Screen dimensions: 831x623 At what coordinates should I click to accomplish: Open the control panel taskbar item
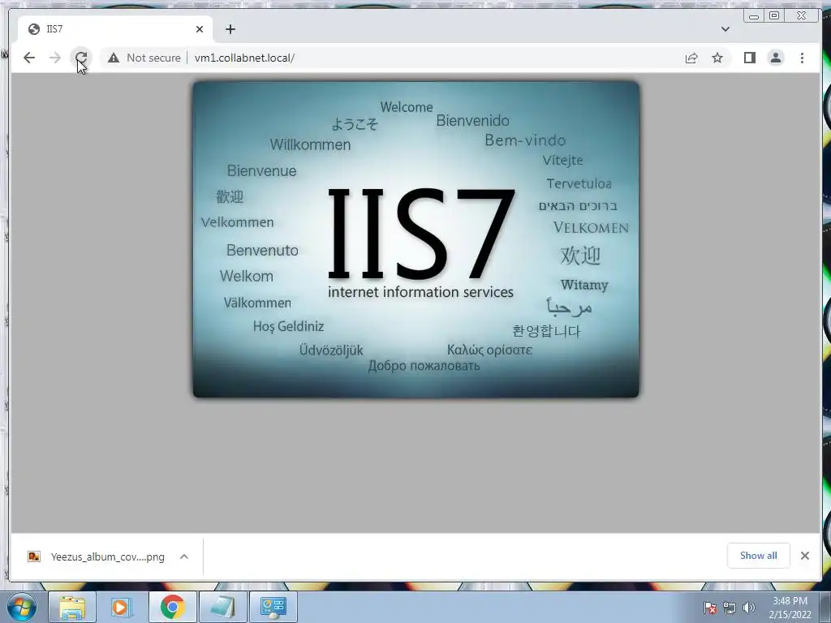click(273, 607)
